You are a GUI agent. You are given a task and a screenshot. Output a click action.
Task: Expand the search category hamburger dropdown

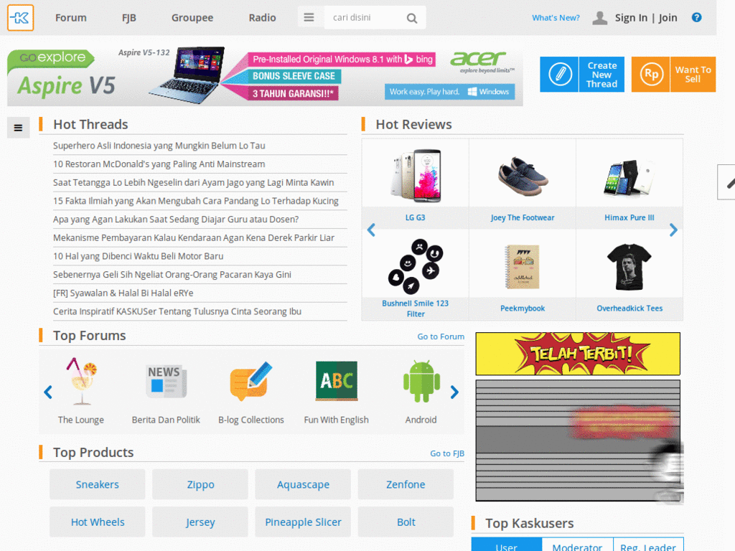(309, 17)
